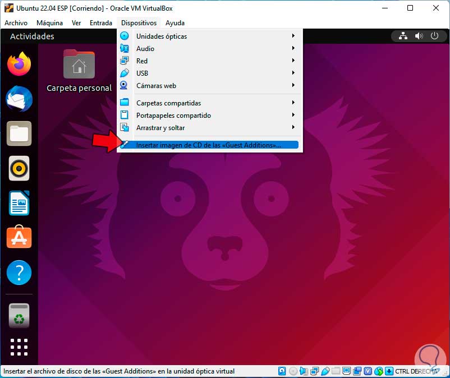Click the power icon in Ubuntu's top bar
450x378 pixels.
click(434, 36)
